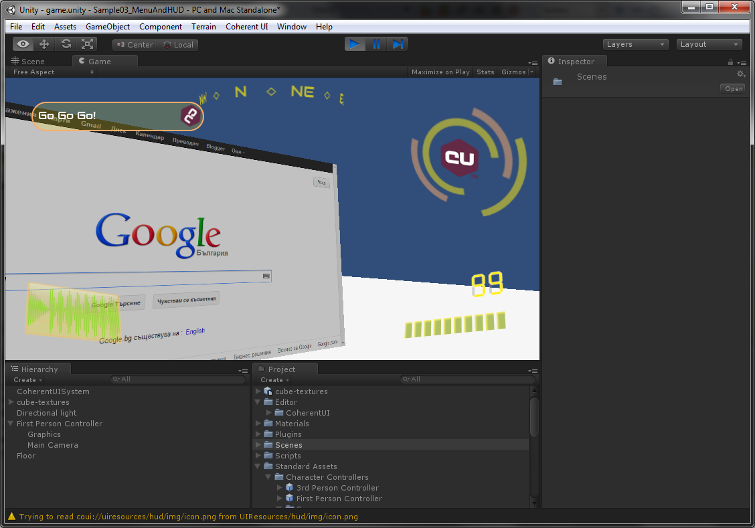Switch to the Game tab
Screen dimensions: 755x528
point(105,61)
